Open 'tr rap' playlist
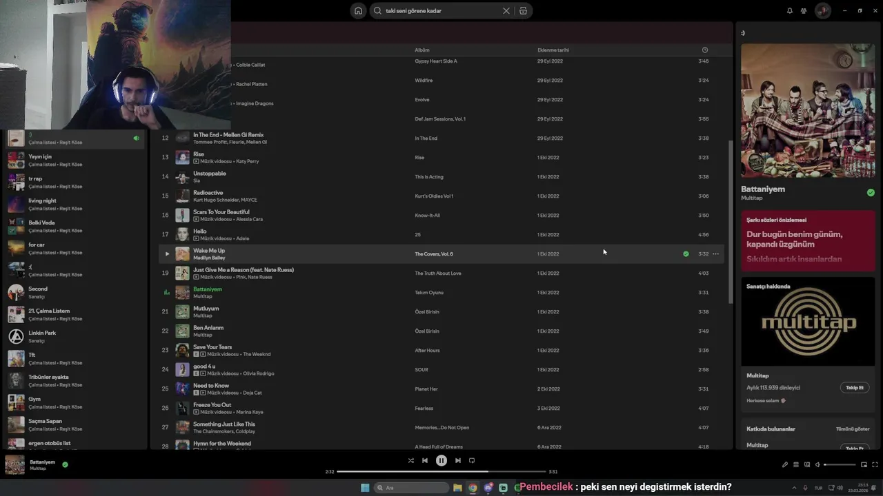Screen dimensions: 883x496 75,182
